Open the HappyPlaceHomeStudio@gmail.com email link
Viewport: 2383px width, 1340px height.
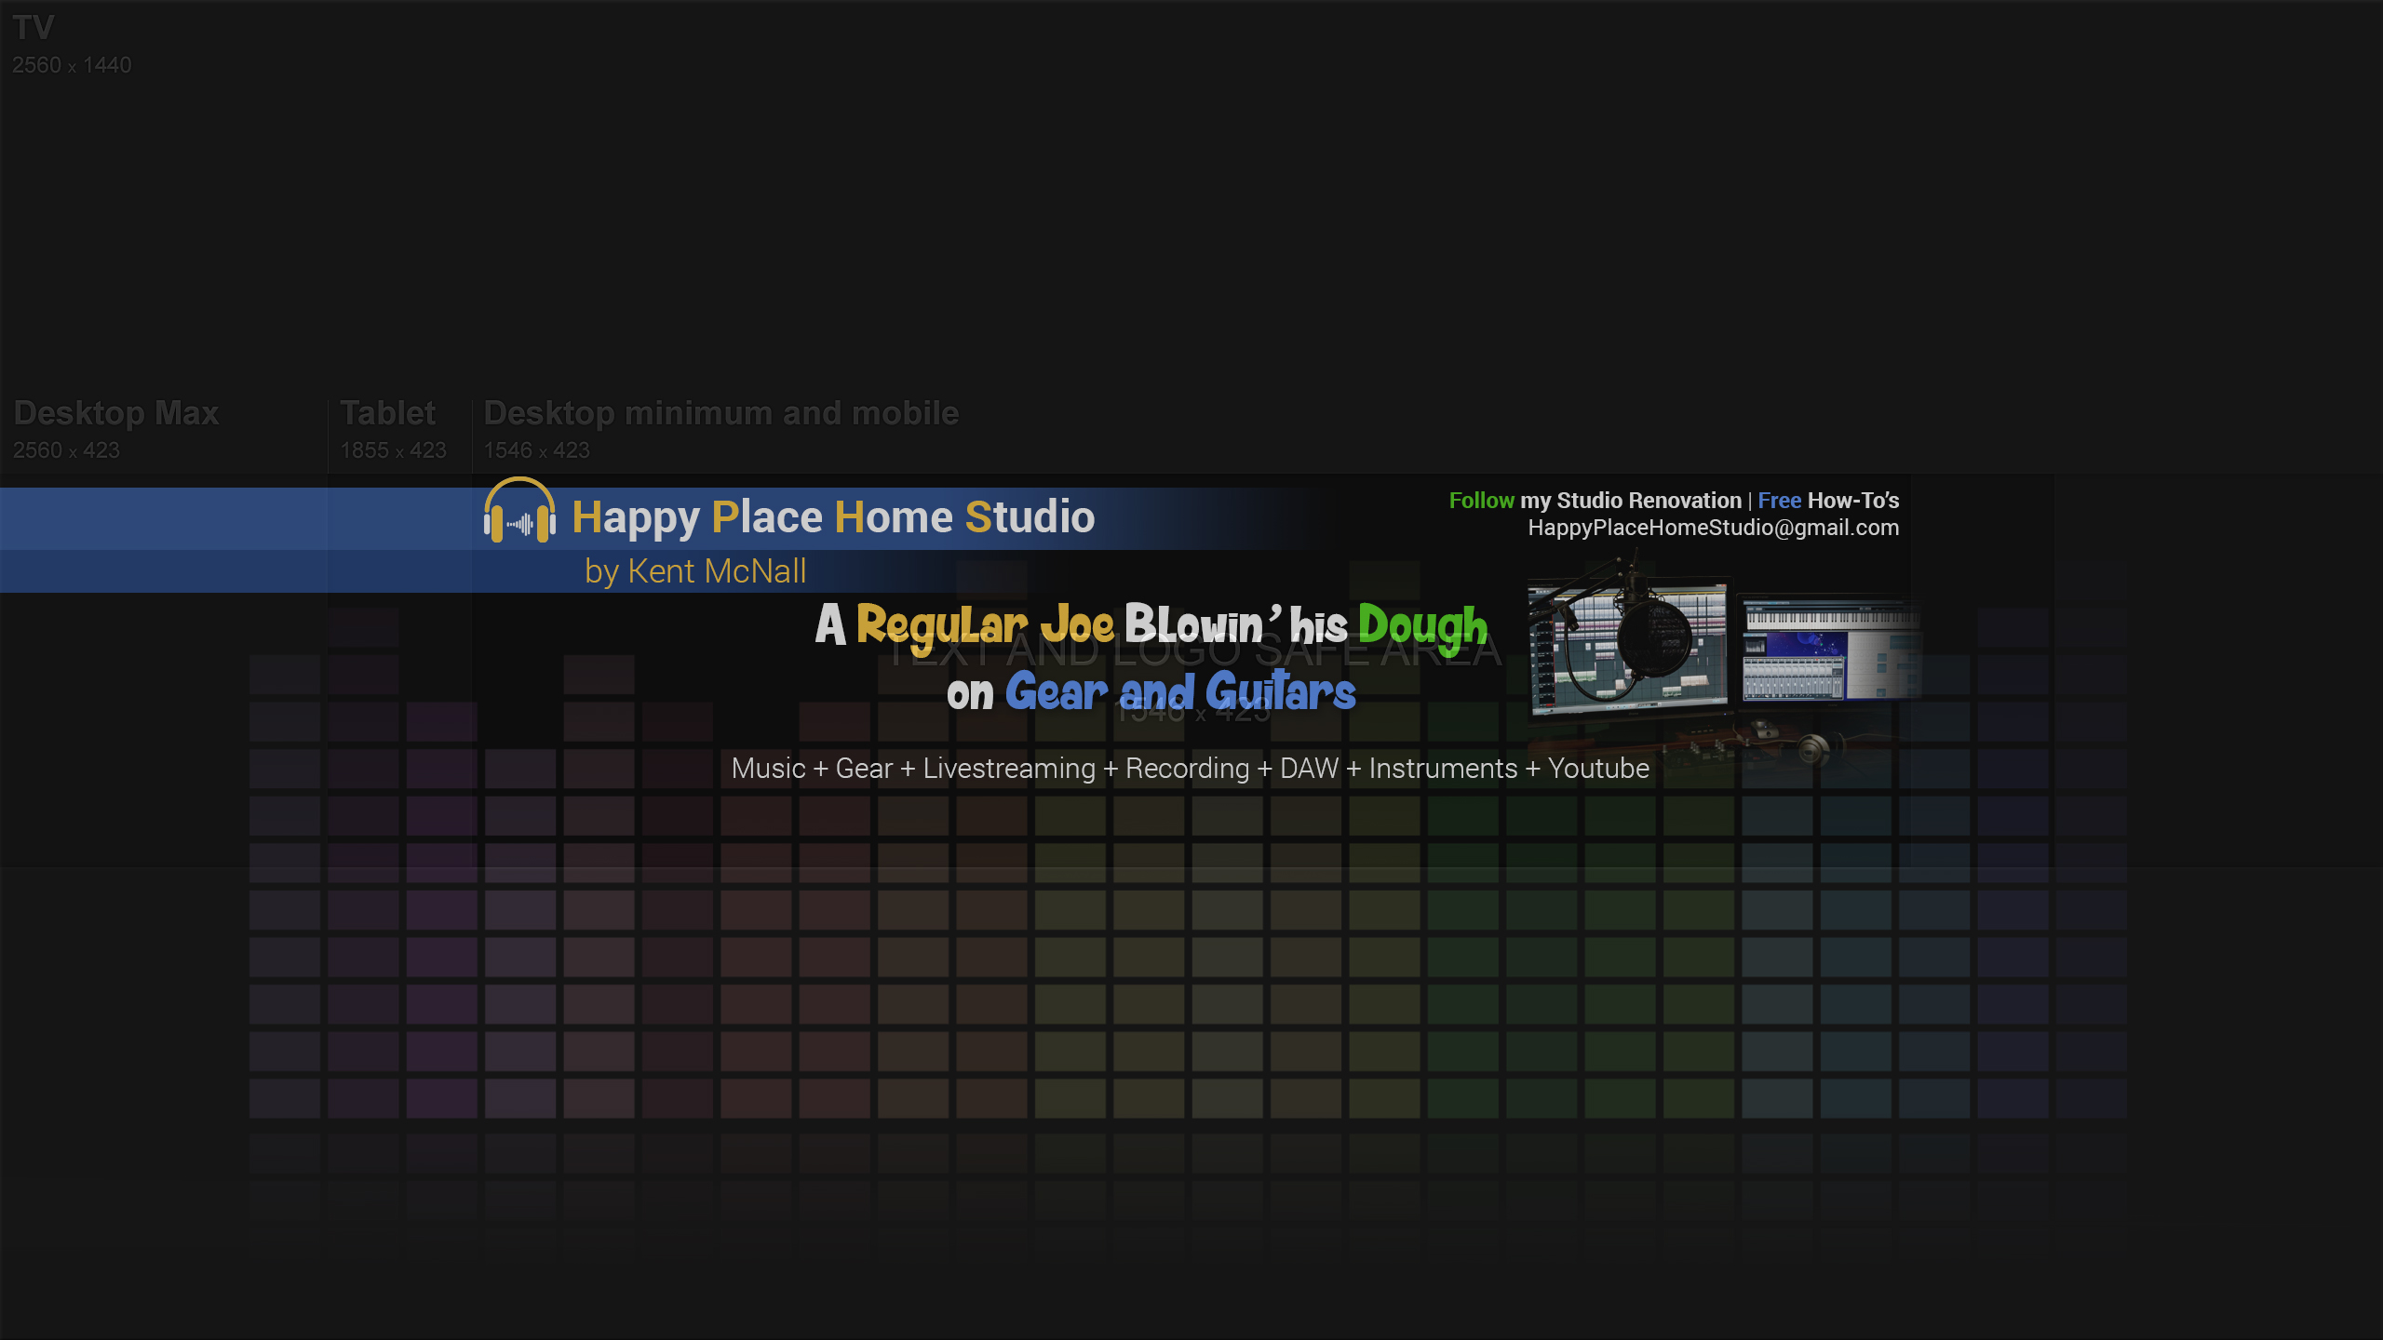tap(1714, 528)
